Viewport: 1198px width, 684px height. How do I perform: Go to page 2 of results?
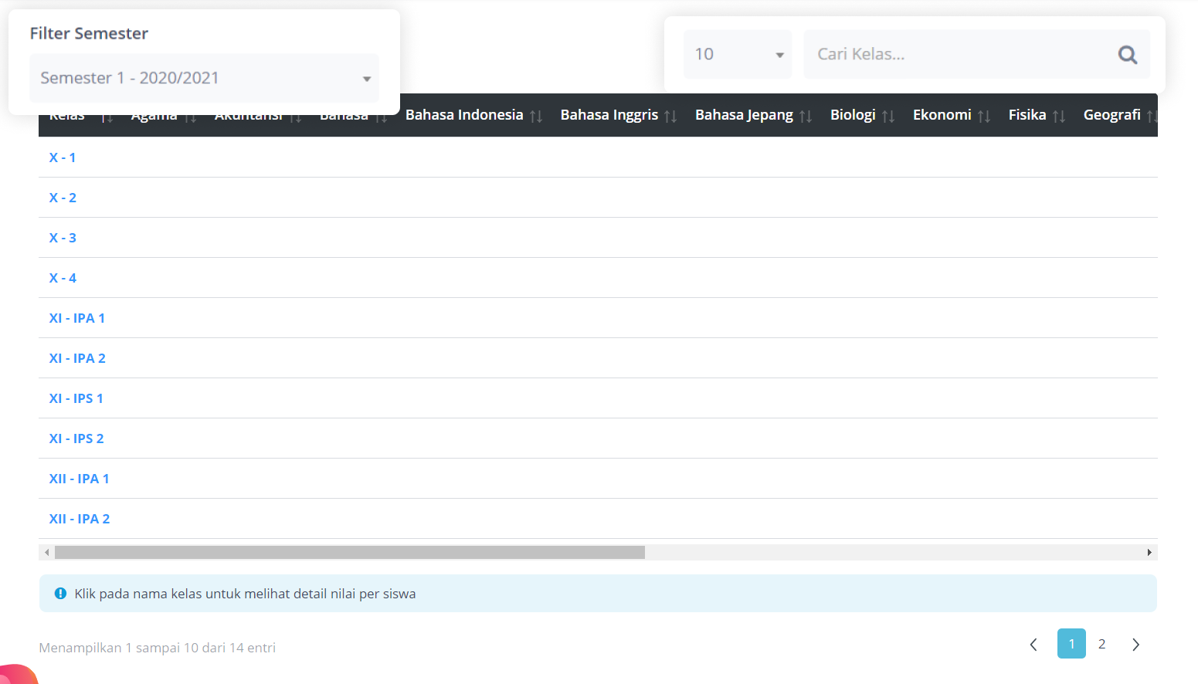[x=1101, y=644]
